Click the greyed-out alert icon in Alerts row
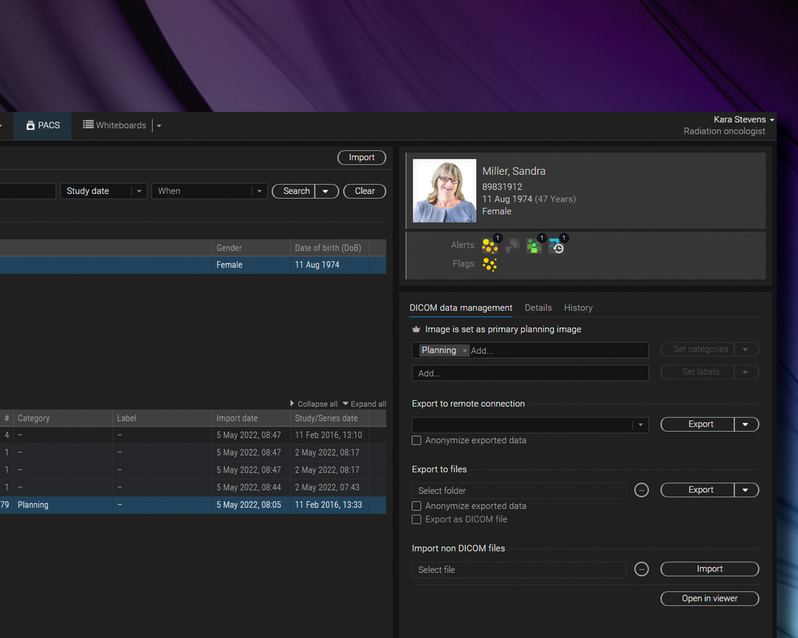This screenshot has height=638, width=798. [512, 246]
